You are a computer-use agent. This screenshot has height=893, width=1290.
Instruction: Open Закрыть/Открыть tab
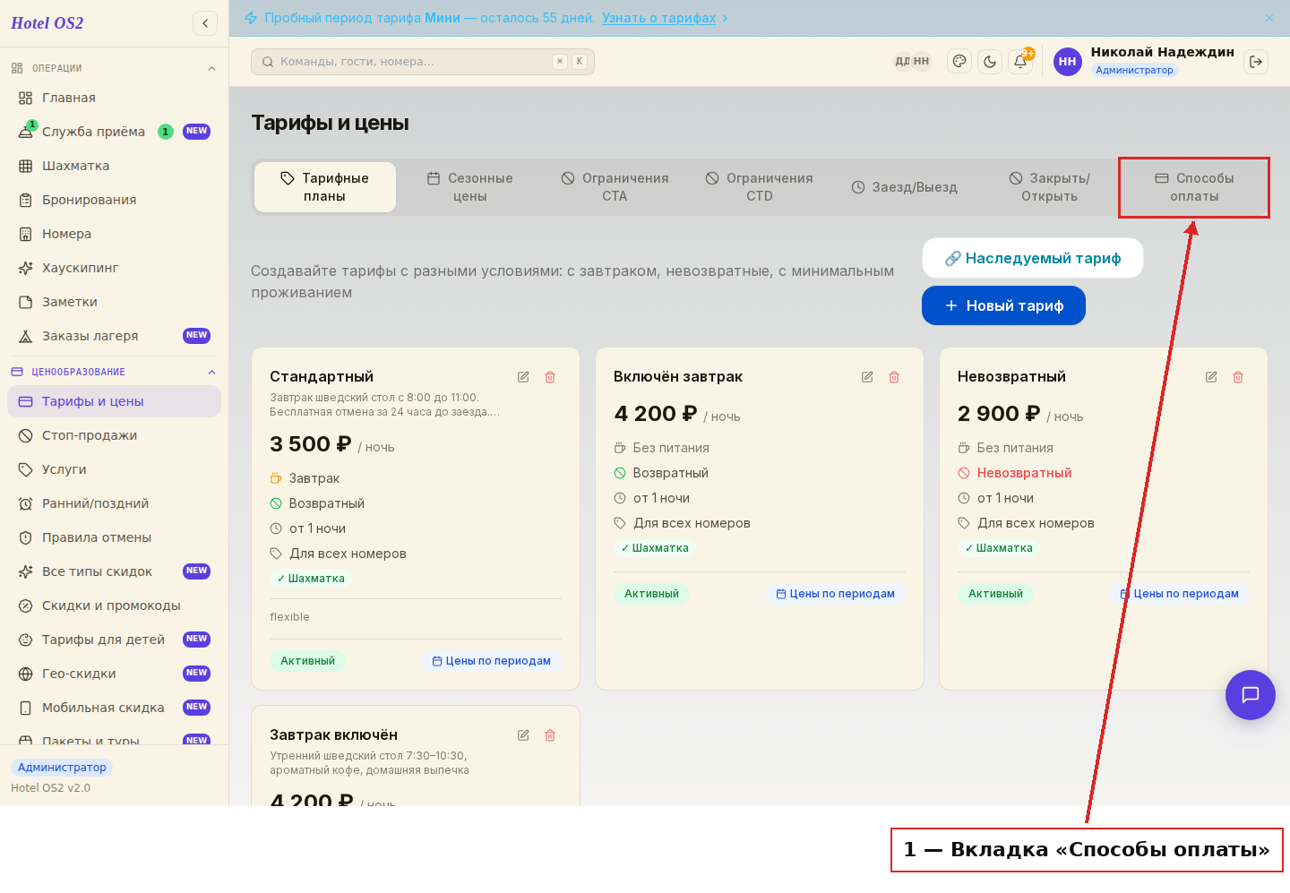coord(1049,187)
